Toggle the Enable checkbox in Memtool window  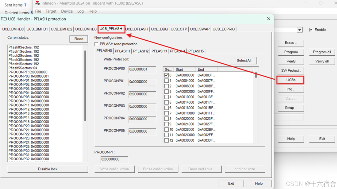tap(311, 30)
